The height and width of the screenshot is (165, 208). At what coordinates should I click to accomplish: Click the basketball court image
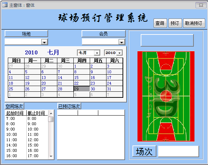pos(166,96)
